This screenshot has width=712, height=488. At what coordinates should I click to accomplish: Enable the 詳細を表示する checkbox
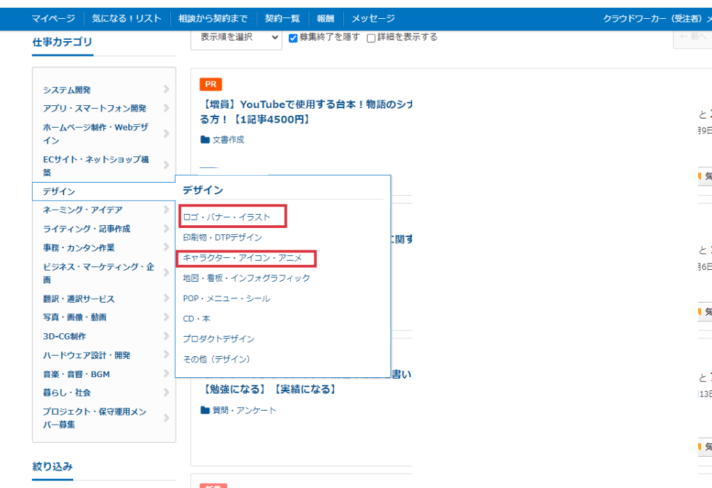[370, 38]
